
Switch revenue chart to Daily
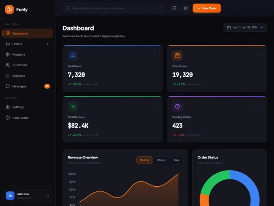(x=176, y=160)
